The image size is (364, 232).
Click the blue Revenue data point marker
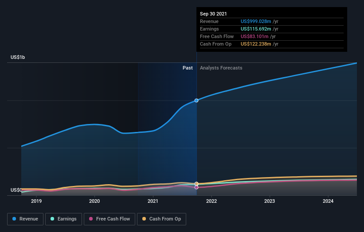click(x=196, y=101)
